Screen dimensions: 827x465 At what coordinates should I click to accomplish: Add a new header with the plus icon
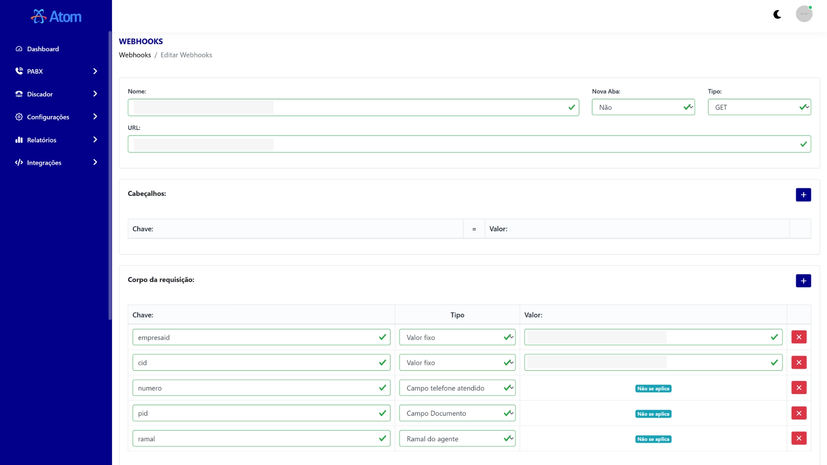[x=804, y=195]
